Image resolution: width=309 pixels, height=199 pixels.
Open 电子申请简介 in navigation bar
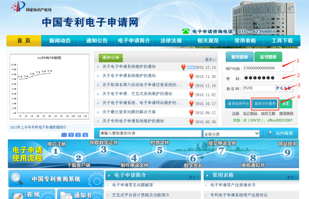pyautogui.click(x=134, y=41)
